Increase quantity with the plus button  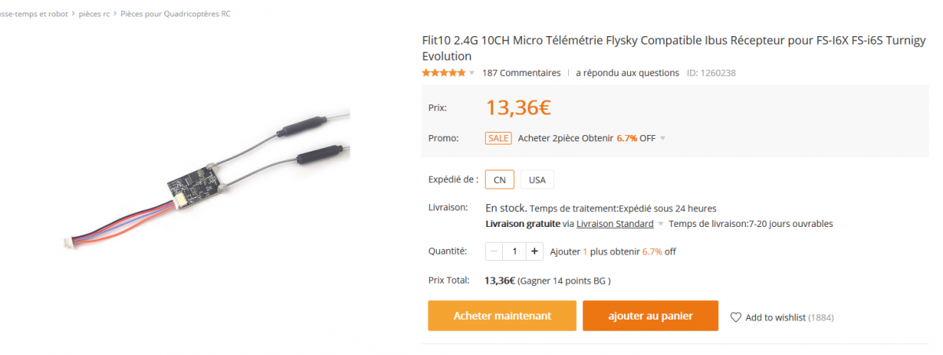[534, 251]
